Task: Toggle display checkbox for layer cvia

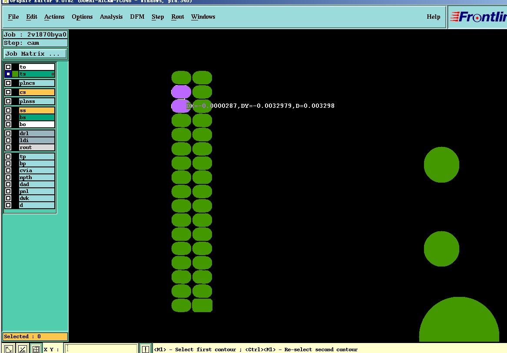Action: pyautogui.click(x=8, y=170)
